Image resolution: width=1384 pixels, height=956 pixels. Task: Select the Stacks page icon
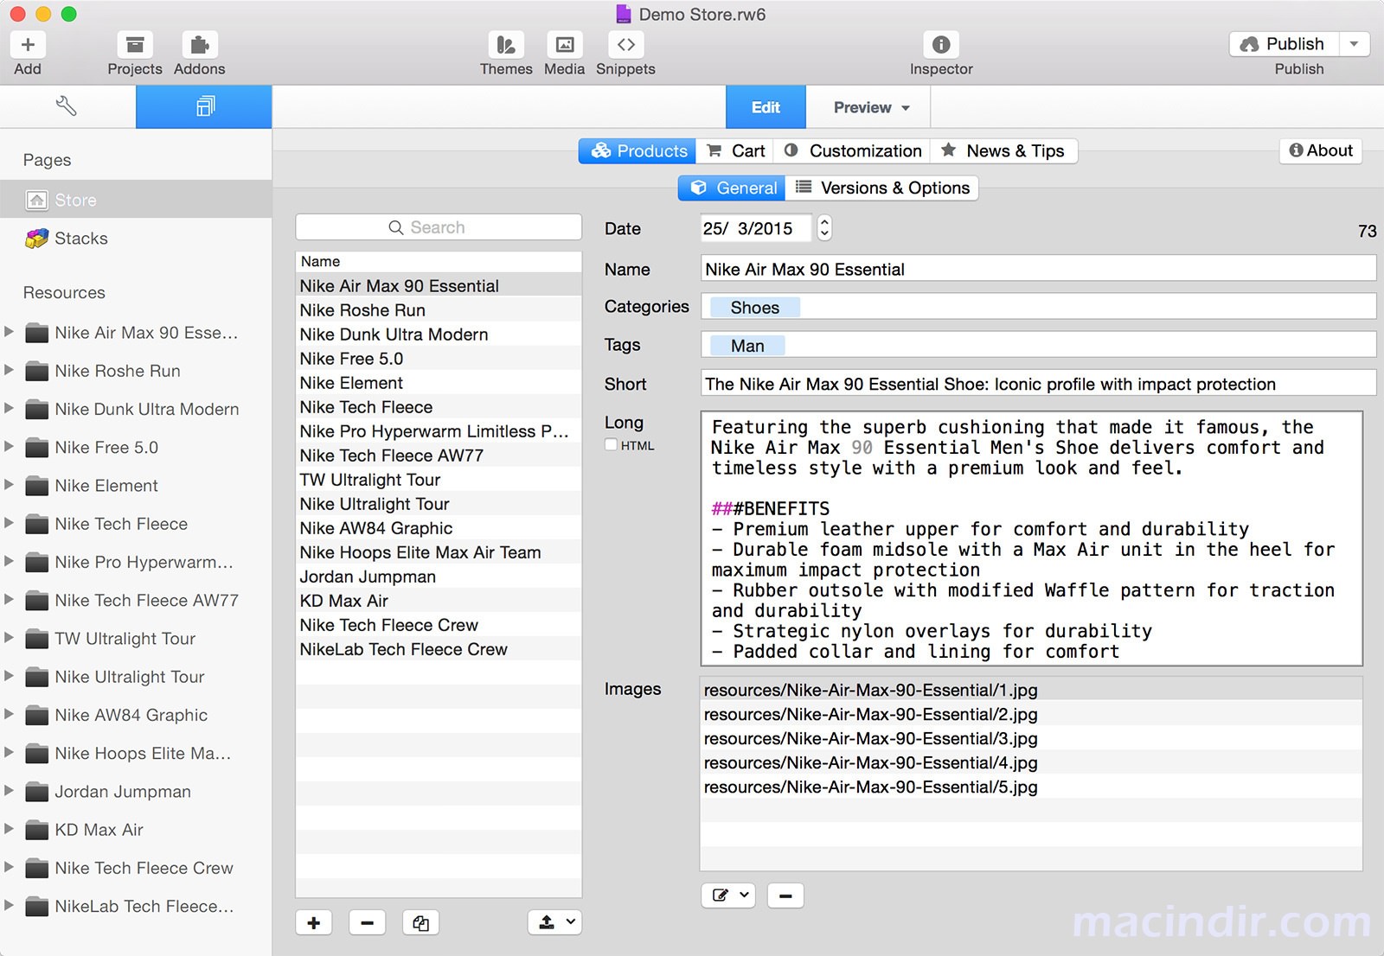[x=37, y=239]
